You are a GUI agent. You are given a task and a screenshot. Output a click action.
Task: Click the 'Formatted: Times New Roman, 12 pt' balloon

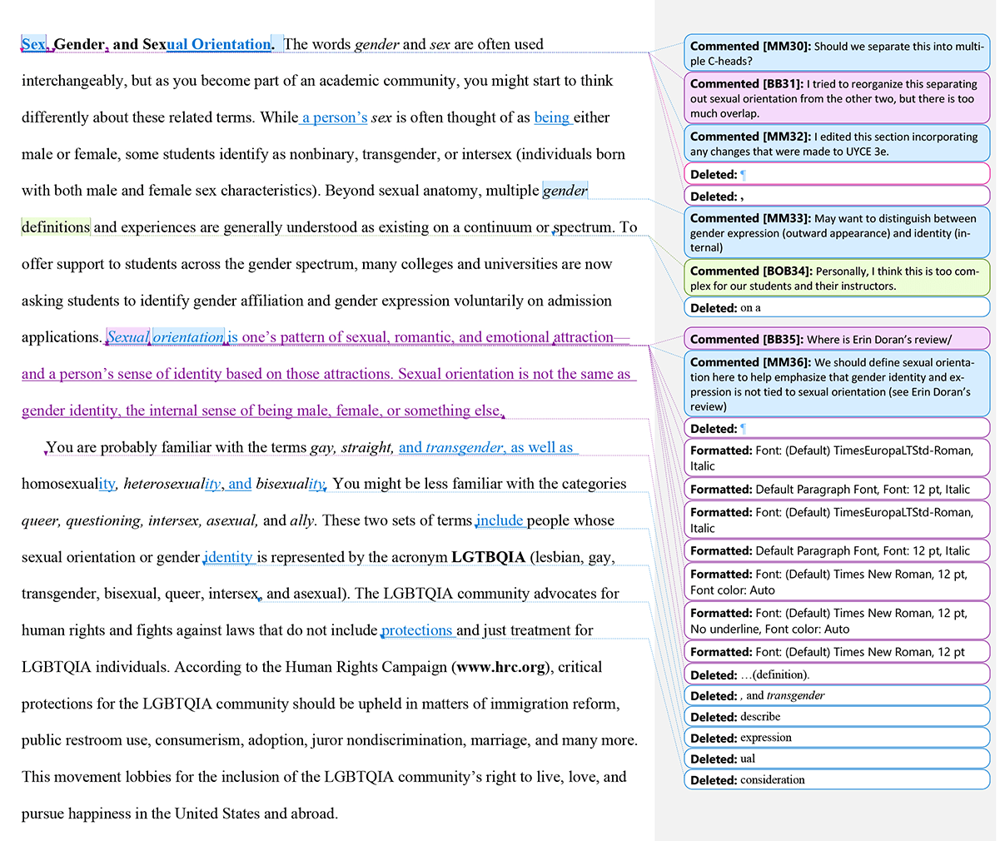tap(836, 651)
